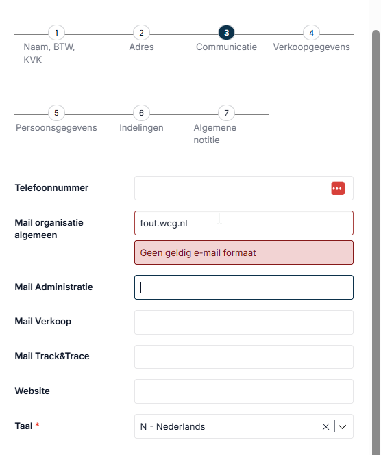Go to step 1 Naam, BTW, KVK
381x455 pixels.
(56, 33)
